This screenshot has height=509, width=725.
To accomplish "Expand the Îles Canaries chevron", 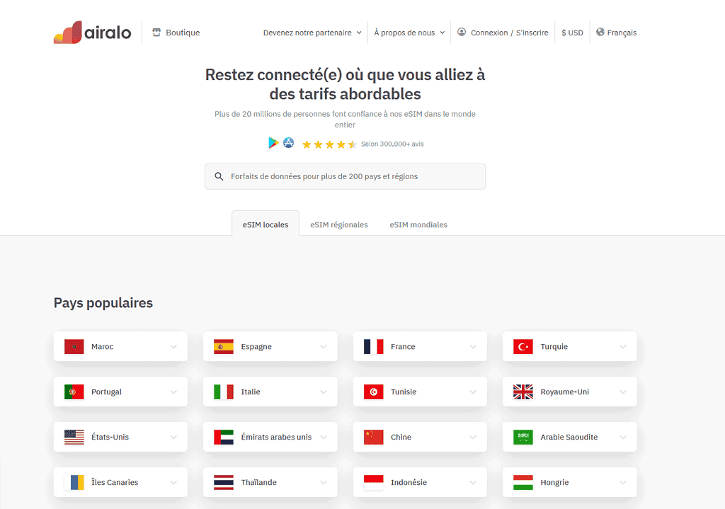I will tap(173, 483).
